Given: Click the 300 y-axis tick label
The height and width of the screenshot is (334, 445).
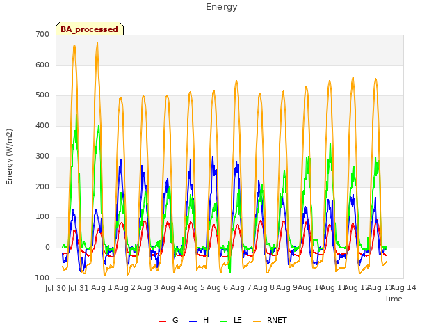Looking at the screenshot, I should point(42,156).
